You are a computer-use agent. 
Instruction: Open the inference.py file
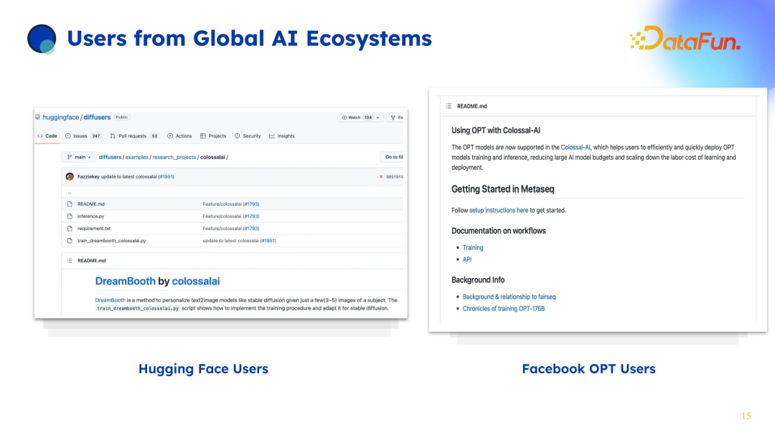91,216
